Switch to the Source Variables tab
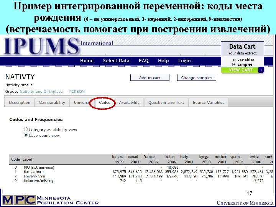Screen dimensions: 276x207 pyautogui.click(x=209, y=102)
